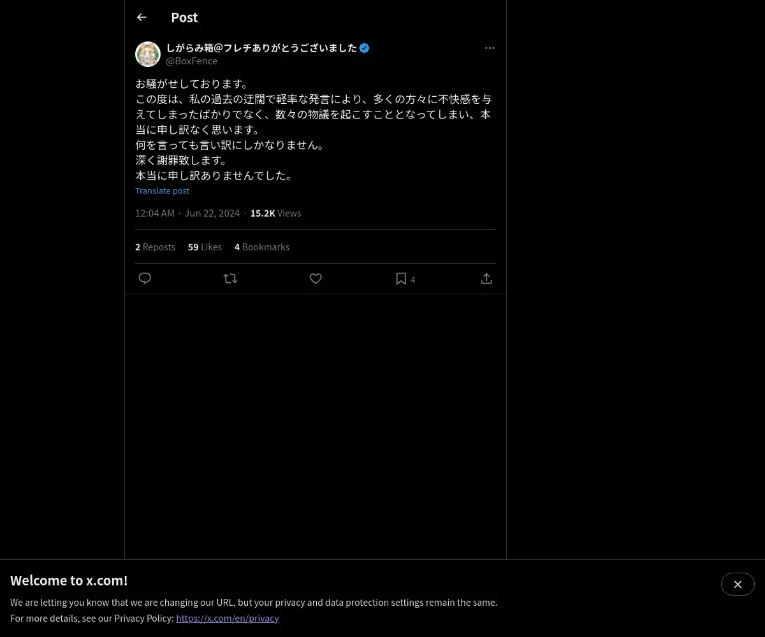Open the 4 Bookmarks count
Viewport: 765px width, 637px height.
[262, 247]
